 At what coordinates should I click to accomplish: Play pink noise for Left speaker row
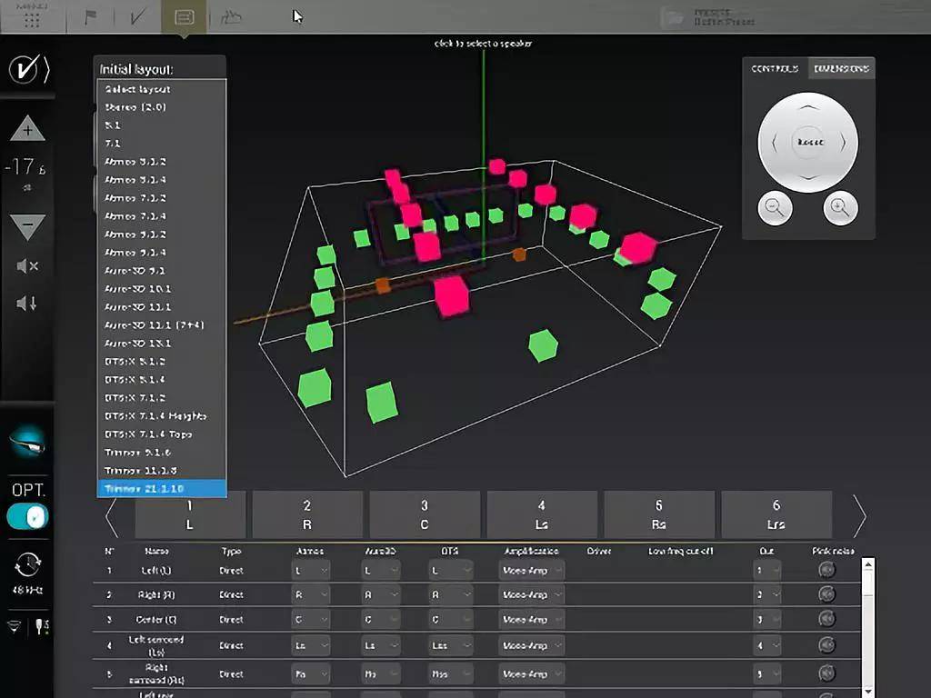click(x=826, y=570)
